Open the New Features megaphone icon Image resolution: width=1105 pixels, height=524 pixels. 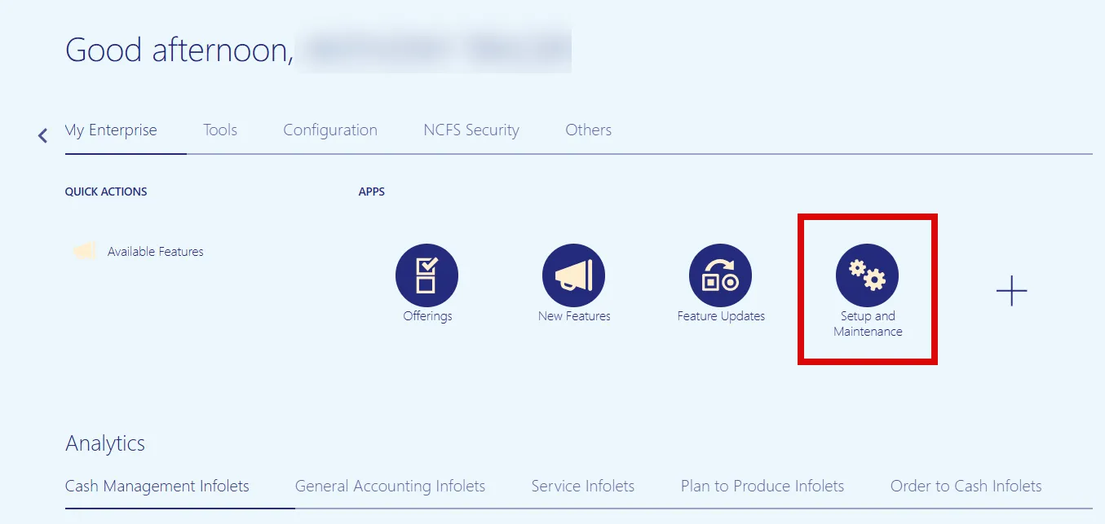pyautogui.click(x=573, y=275)
